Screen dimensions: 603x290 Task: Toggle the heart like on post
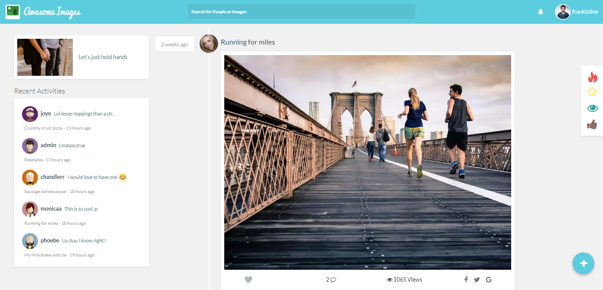248,279
